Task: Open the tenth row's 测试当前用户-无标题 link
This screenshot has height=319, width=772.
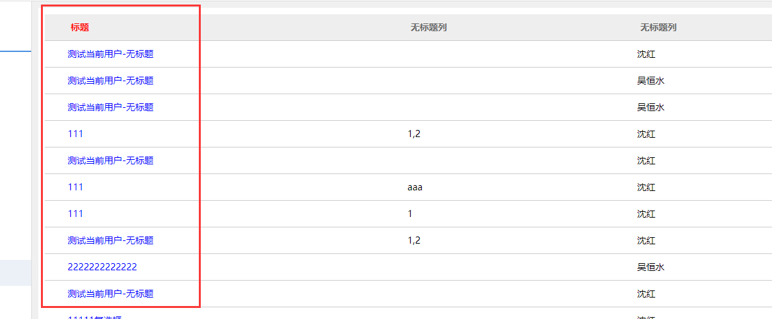Action: [110, 294]
